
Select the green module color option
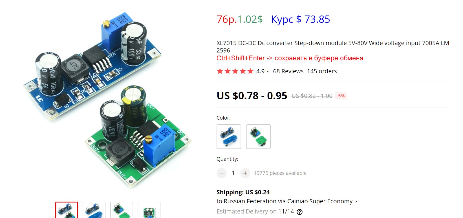tap(258, 136)
